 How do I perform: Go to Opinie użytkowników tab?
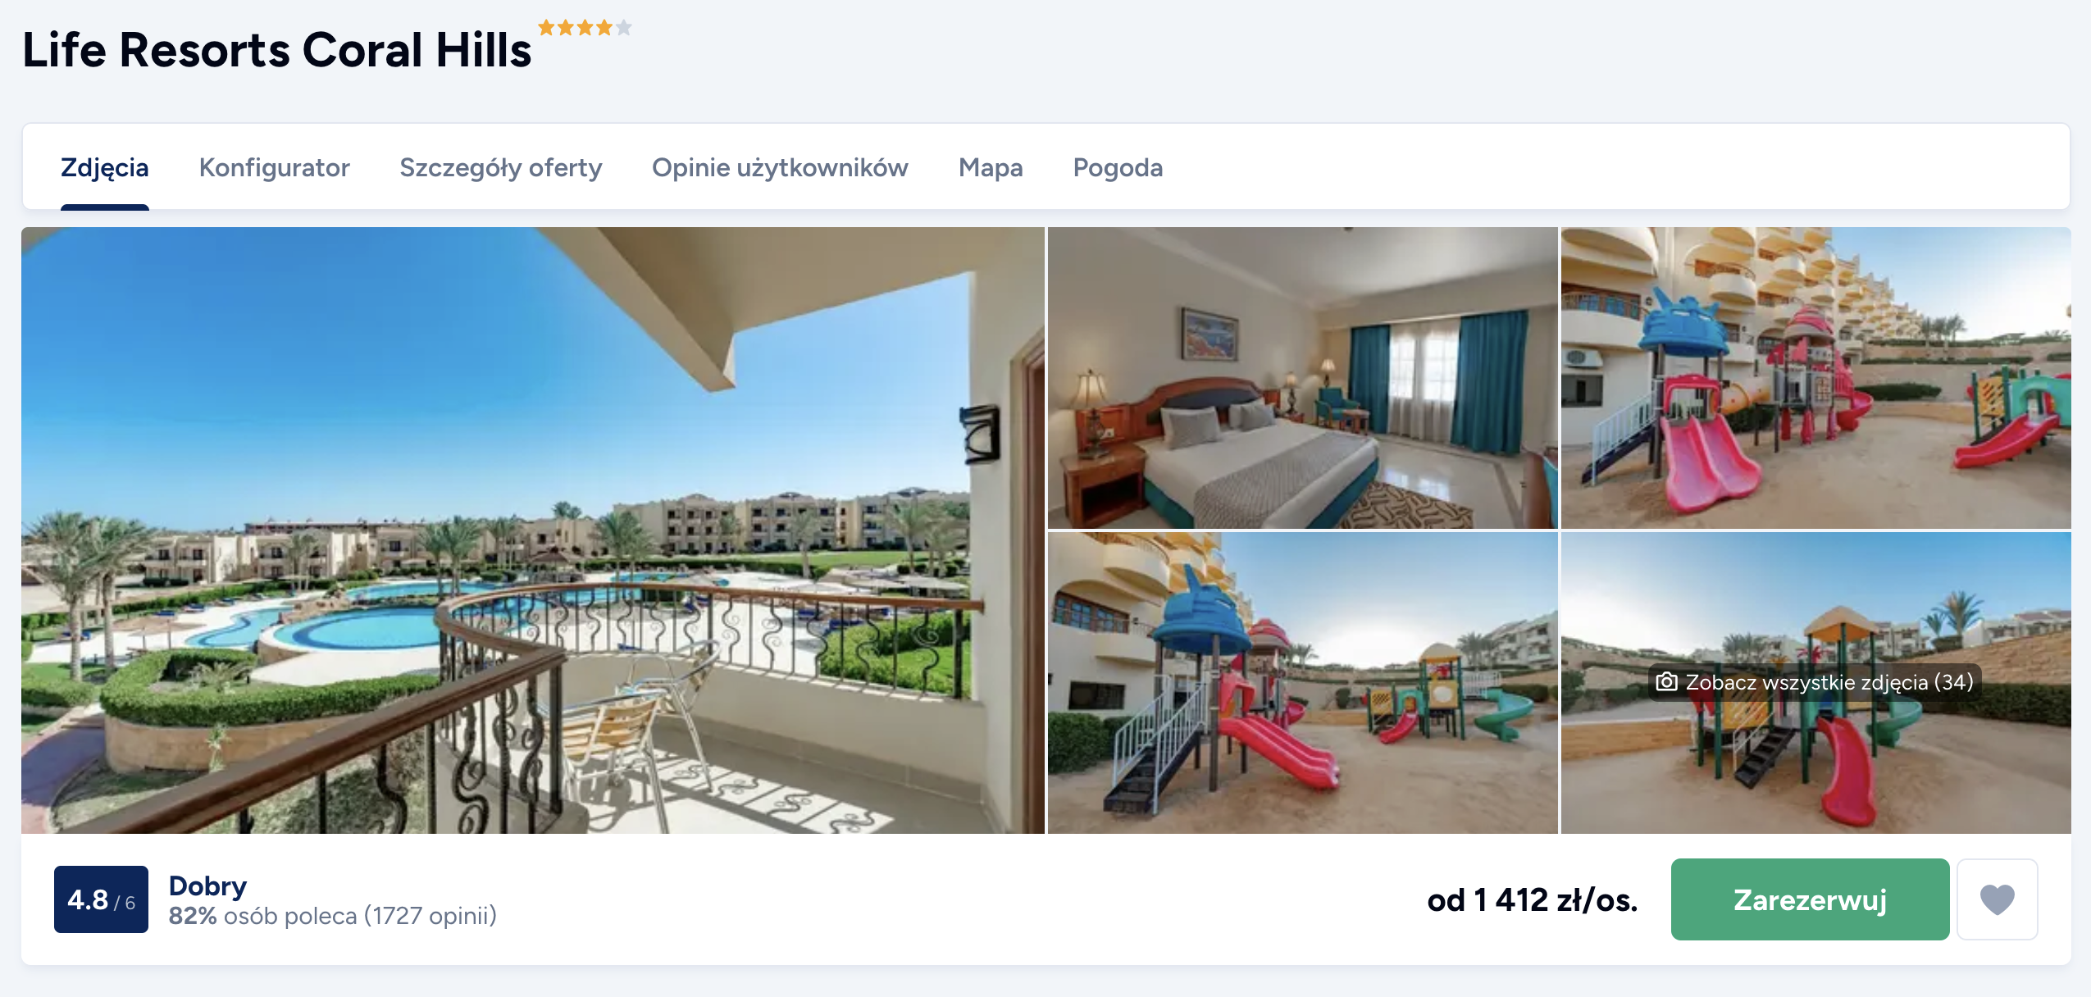click(780, 167)
